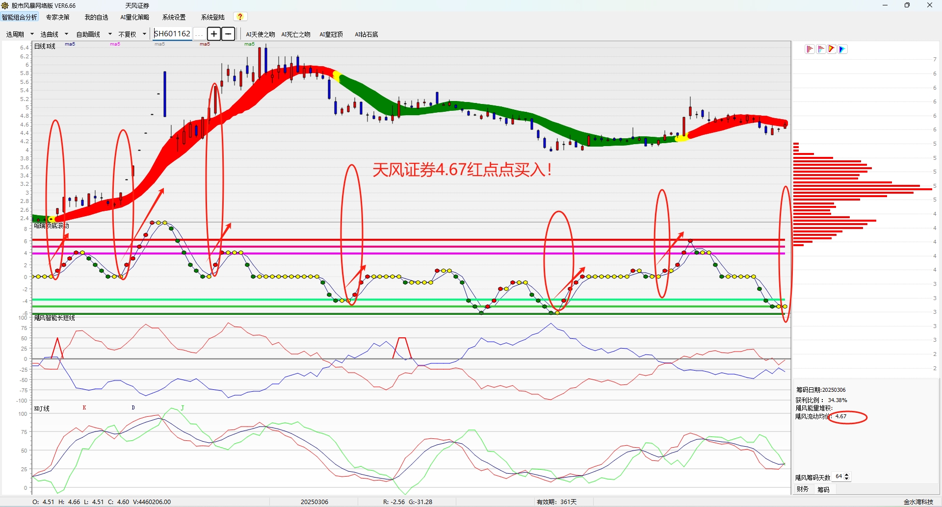Click the red-yellow triangle chip icon
Image resolution: width=942 pixels, height=507 pixels.
[832, 49]
